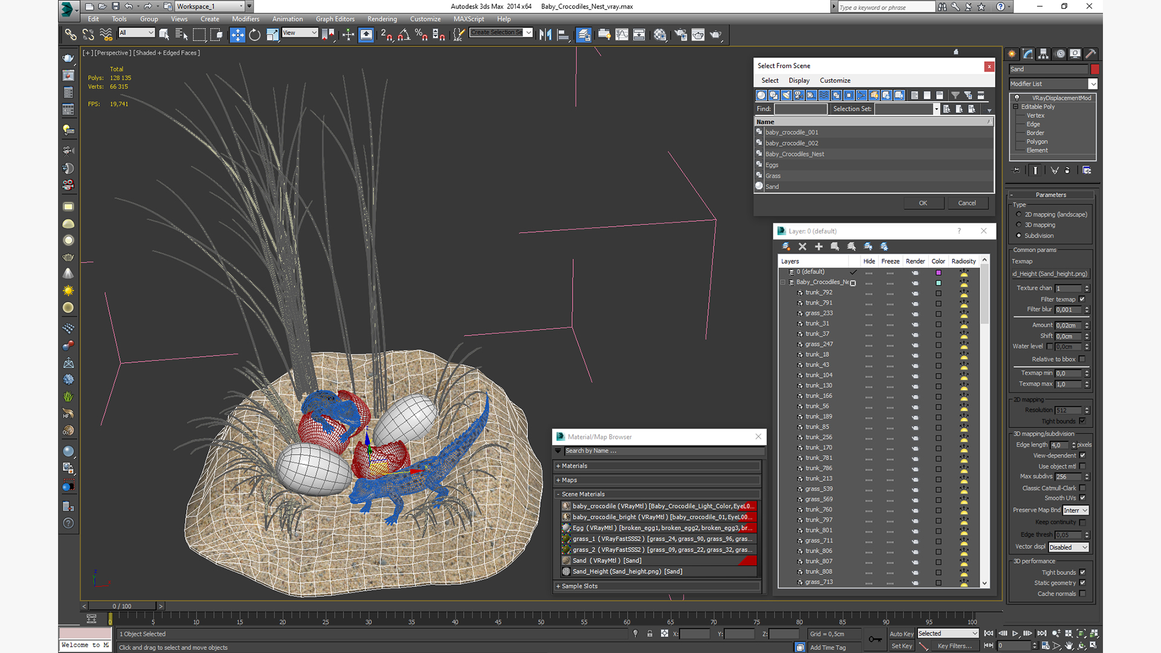The width and height of the screenshot is (1161, 653).
Task: Open the Render Setup teapot icon
Action: [x=680, y=34]
